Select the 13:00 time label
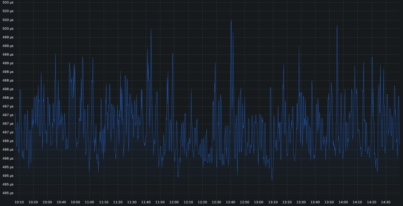The height and width of the screenshot is (206, 403). tap(259, 202)
